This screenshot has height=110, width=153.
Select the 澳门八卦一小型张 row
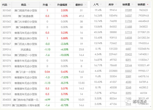click(45, 72)
